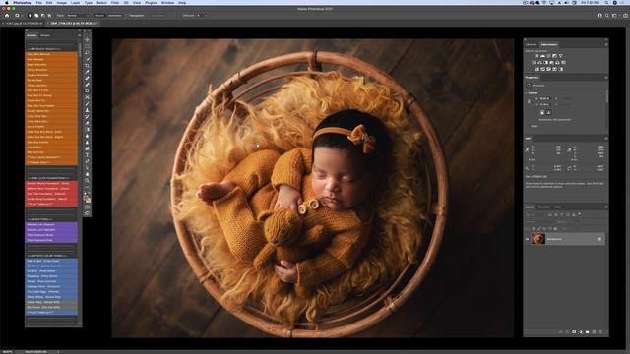
Task: Open the Actions panel flyout menu
Action: [x=79, y=35]
